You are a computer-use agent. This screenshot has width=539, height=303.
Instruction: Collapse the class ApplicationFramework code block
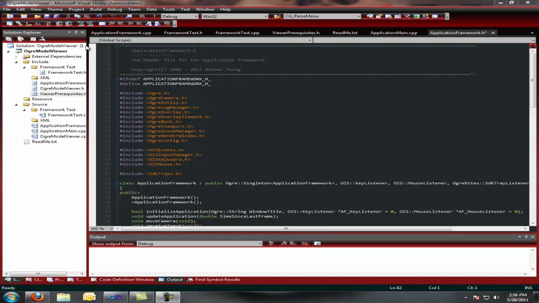(x=116, y=183)
